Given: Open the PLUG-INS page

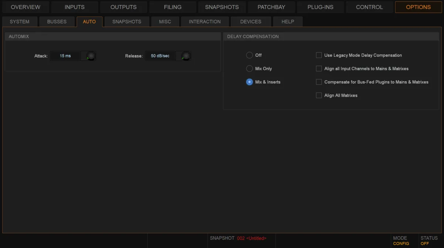Looking at the screenshot, I should pos(320,7).
